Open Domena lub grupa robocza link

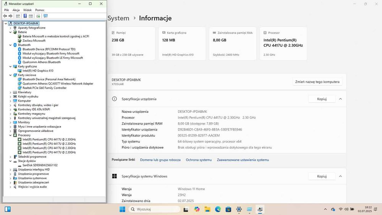point(160,160)
